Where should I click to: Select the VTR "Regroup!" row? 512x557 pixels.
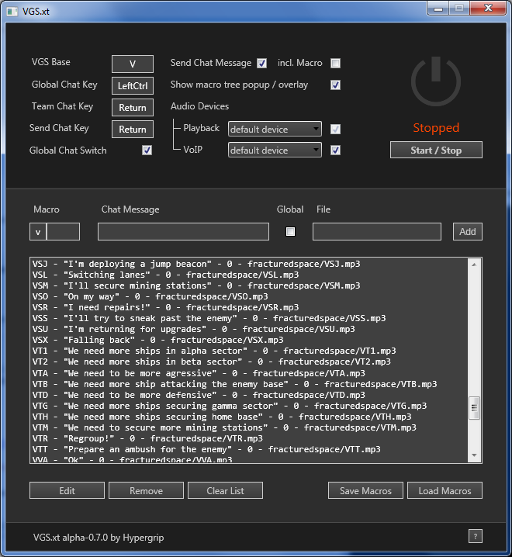point(249,438)
